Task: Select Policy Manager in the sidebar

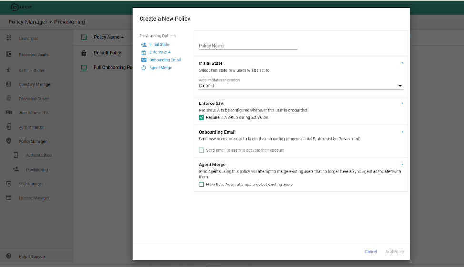Action: [33, 141]
